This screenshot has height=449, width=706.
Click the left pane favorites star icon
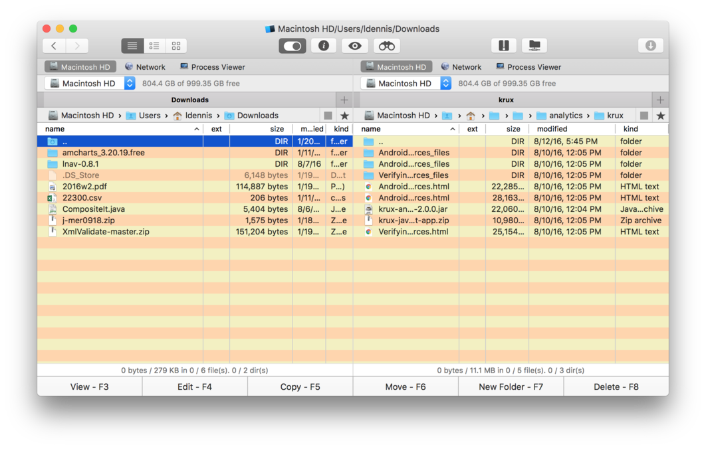(345, 116)
